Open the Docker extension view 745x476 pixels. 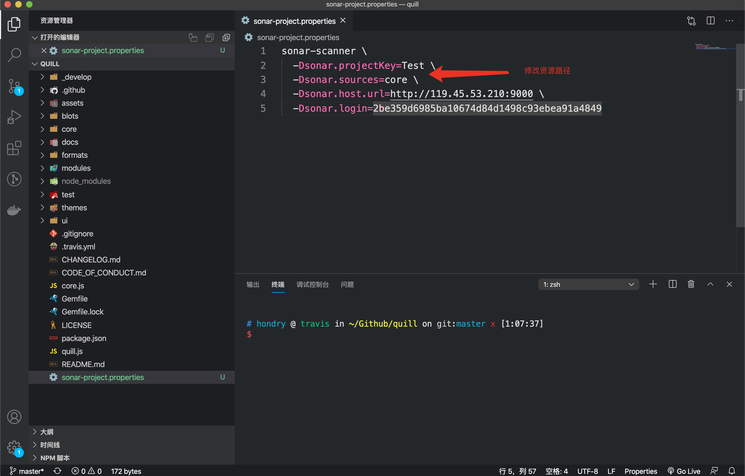[14, 210]
